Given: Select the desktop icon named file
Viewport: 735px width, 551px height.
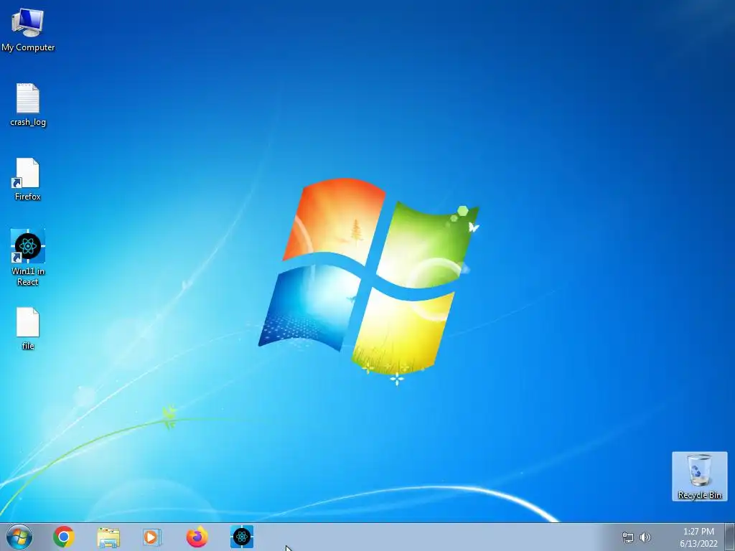Looking at the screenshot, I should pyautogui.click(x=28, y=329).
